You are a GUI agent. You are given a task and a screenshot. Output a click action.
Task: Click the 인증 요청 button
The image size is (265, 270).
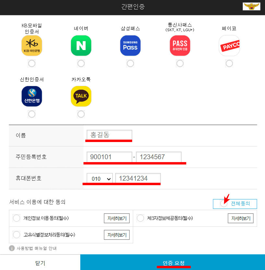point(173,262)
